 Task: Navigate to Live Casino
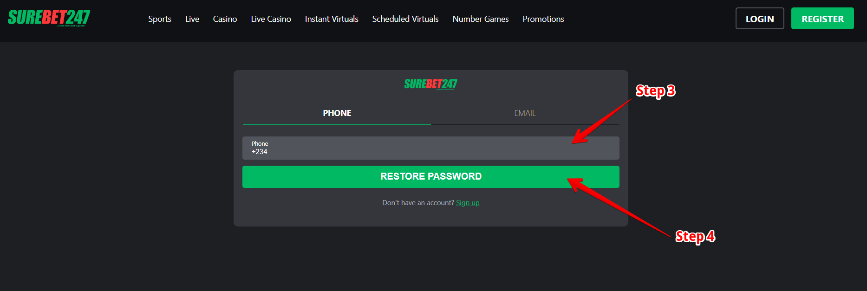pyautogui.click(x=271, y=19)
